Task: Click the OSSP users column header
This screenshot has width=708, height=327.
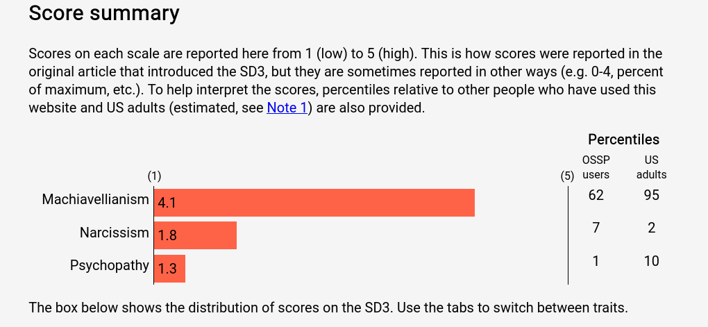Action: click(596, 167)
